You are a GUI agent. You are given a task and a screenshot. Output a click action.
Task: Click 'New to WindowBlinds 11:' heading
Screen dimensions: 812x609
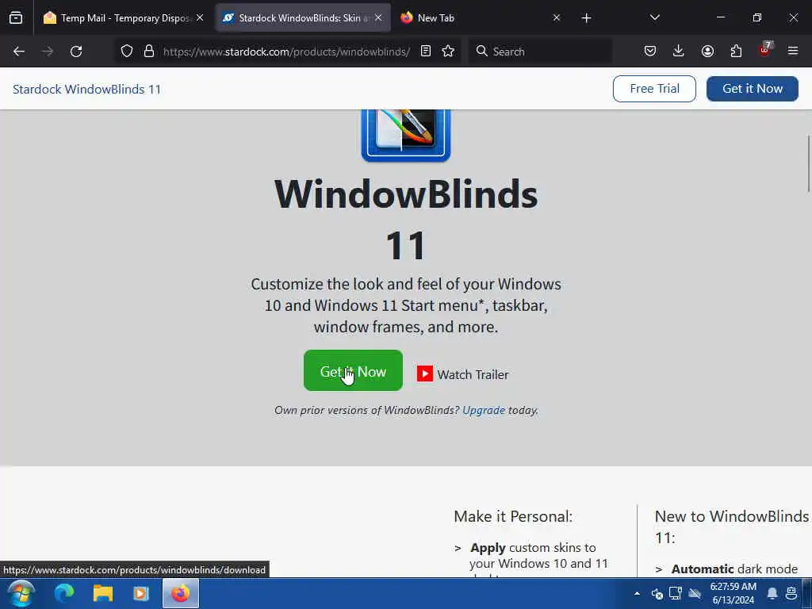click(732, 527)
